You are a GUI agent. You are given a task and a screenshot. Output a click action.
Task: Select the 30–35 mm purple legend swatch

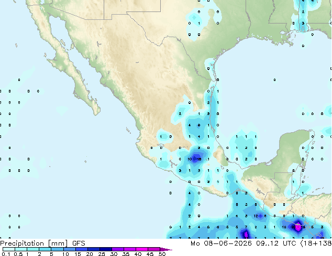coord(117,249)
